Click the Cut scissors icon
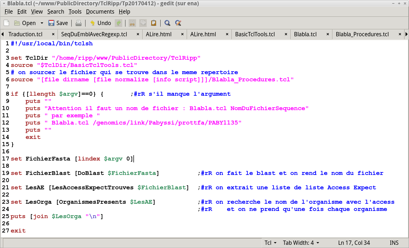 [x=132, y=23]
